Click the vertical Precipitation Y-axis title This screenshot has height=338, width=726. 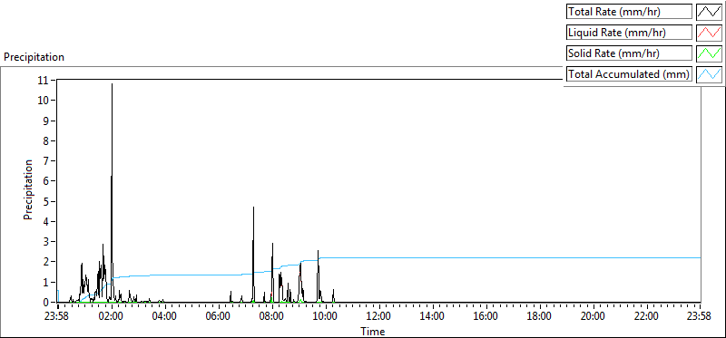coord(28,189)
